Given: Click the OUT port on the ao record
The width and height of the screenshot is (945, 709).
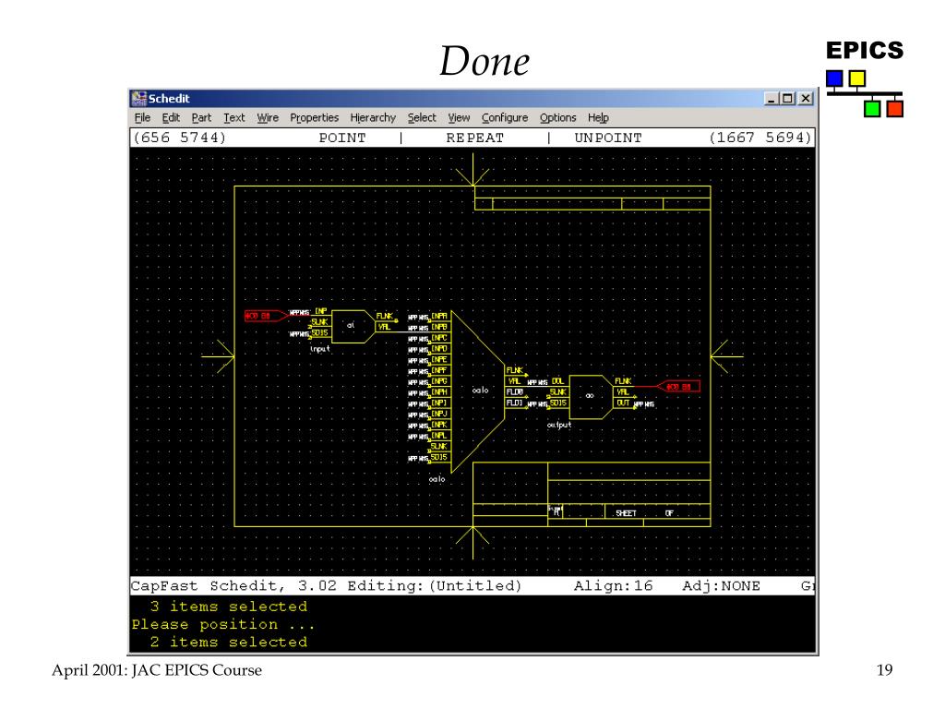Looking at the screenshot, I should [623, 403].
